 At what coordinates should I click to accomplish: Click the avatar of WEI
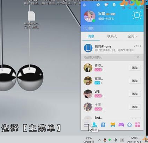click(x=88, y=94)
